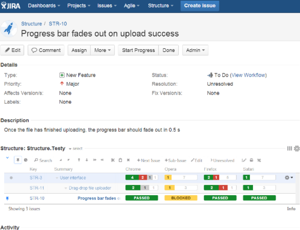Click the clipboard paste icon
This screenshot has width=300, height=230.
pos(120,160)
